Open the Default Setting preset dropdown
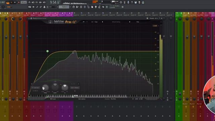This screenshot has width=215, height=121. click(x=116, y=22)
